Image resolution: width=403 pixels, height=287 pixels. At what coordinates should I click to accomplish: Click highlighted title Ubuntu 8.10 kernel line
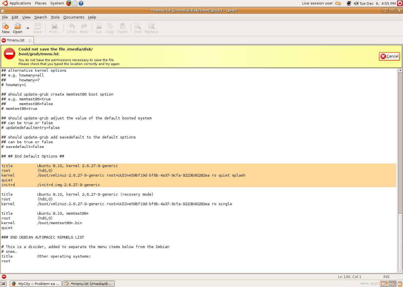(x=60, y=166)
